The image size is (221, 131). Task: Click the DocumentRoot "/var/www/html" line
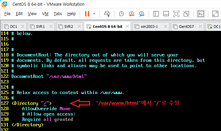[49, 76]
